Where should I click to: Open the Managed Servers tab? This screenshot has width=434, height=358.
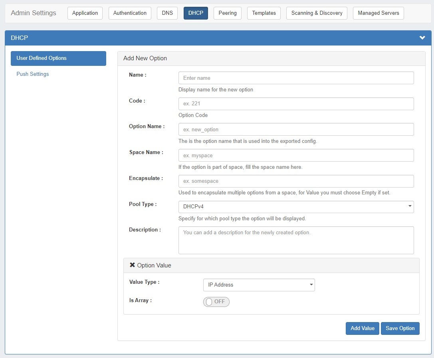(x=378, y=13)
